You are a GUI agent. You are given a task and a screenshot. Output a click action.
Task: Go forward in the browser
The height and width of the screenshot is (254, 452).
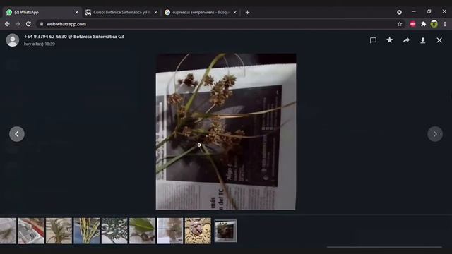tap(18, 24)
